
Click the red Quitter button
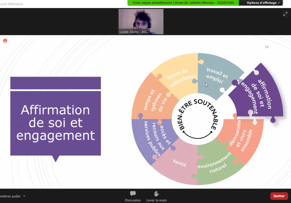point(279,196)
